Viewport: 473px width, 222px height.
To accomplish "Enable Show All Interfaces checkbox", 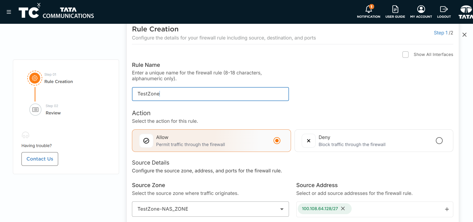I will [x=406, y=55].
